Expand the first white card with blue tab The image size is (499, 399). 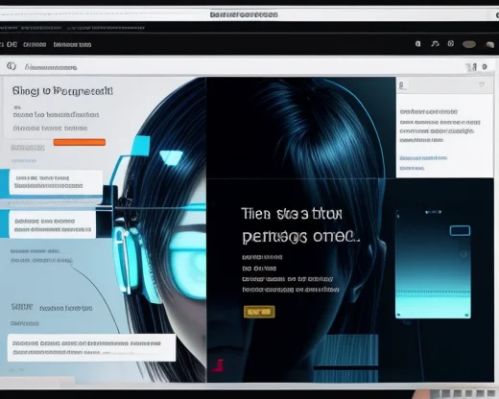coord(56,182)
